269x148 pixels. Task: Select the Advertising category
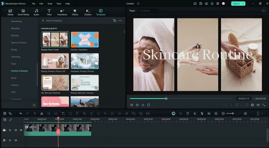[x=16, y=22]
